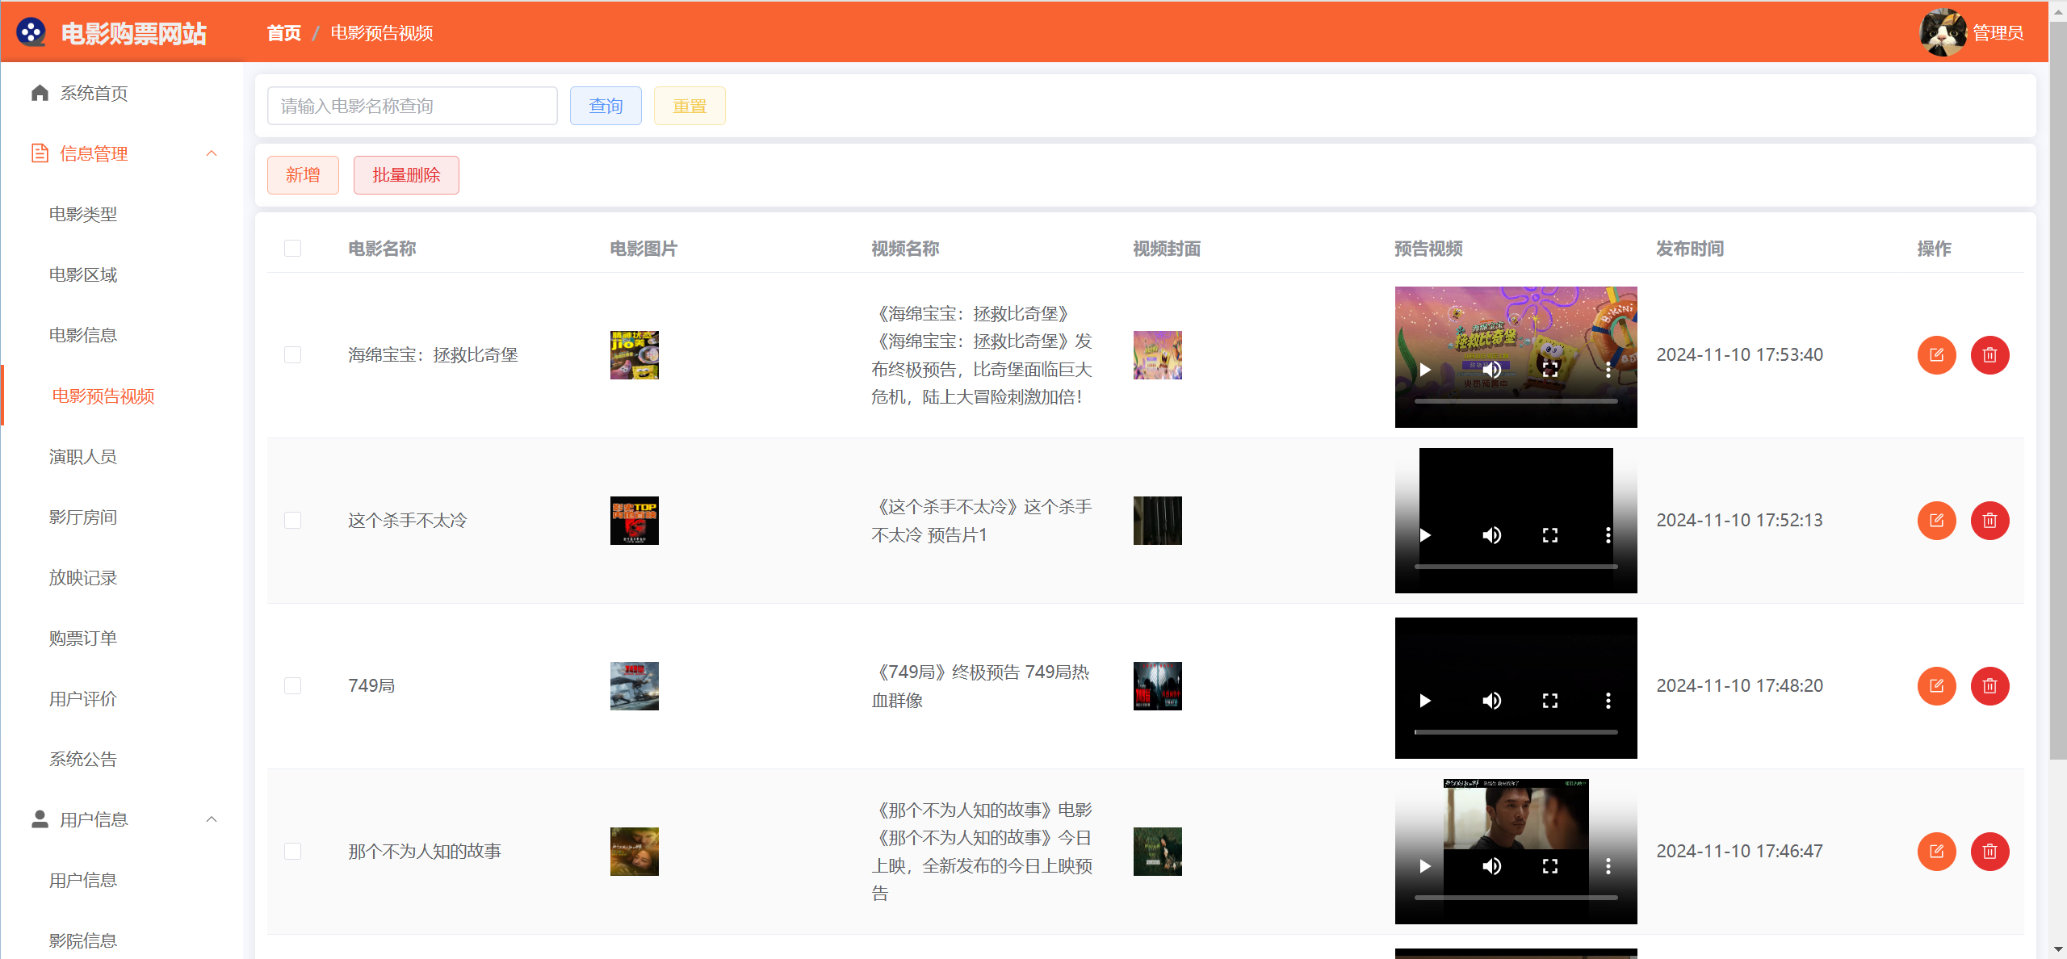The image size is (2067, 959).
Task: Click the 批量删除 button
Action: coord(406,175)
